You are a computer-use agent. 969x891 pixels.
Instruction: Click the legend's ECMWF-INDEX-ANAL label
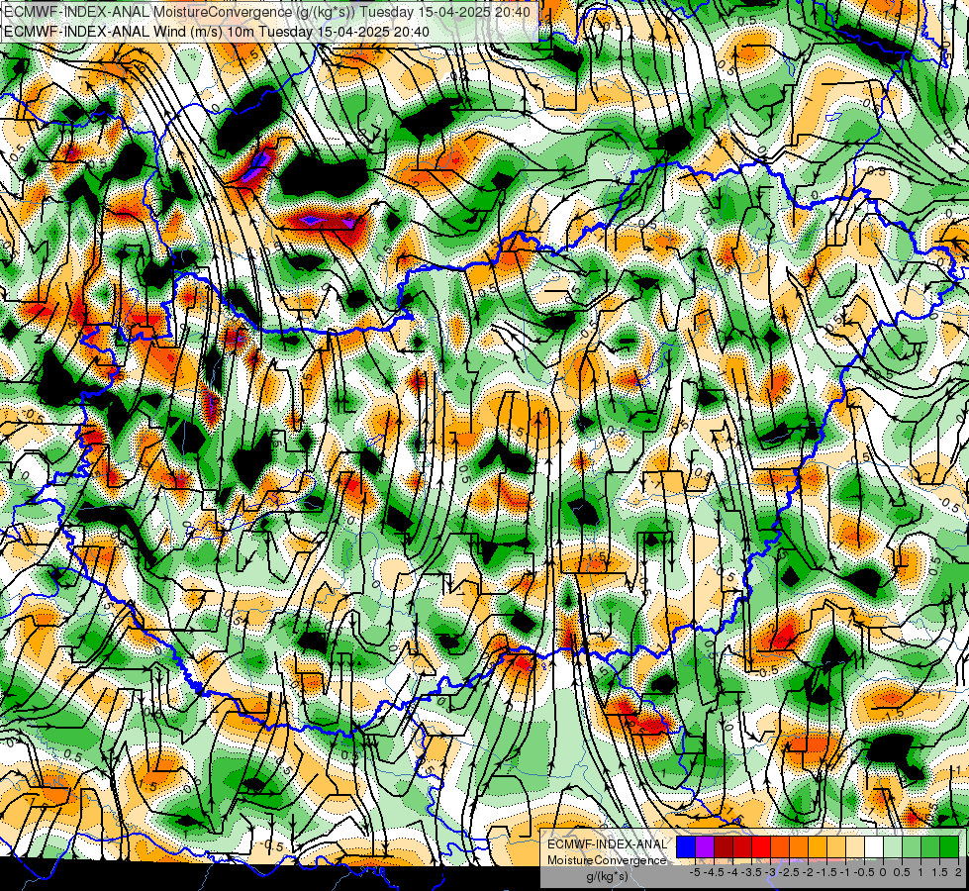tap(607, 844)
